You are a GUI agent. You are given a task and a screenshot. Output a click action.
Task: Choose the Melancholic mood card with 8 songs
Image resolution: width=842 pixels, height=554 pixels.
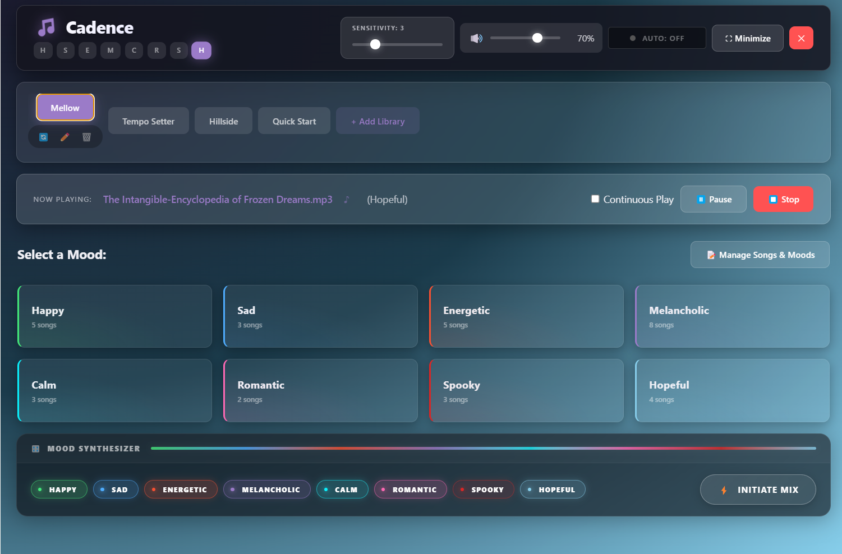click(x=732, y=316)
